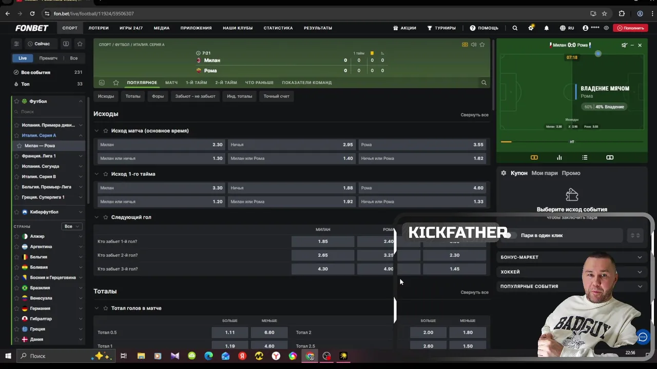Click Windows Start button
The width and height of the screenshot is (657, 369).
(8, 356)
